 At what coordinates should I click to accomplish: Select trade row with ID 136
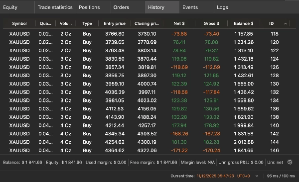[149, 109]
